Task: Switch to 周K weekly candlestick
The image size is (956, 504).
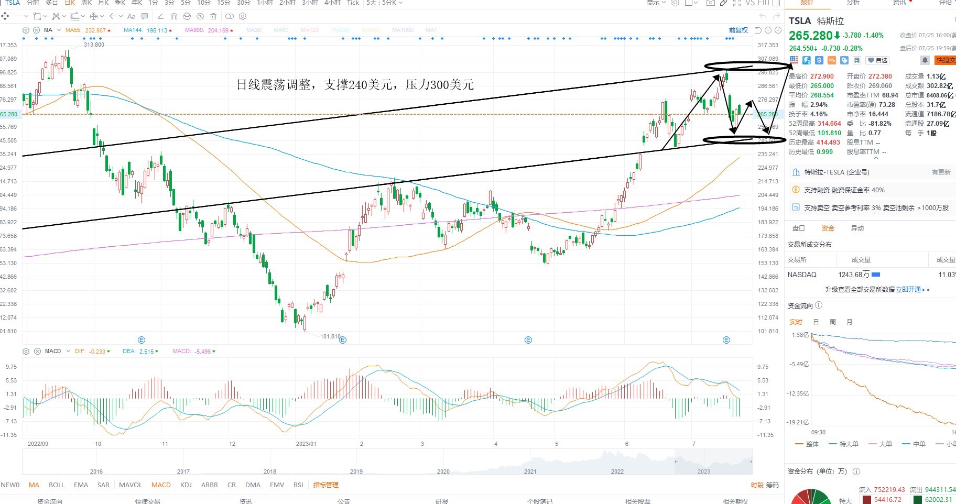Action: [86, 3]
